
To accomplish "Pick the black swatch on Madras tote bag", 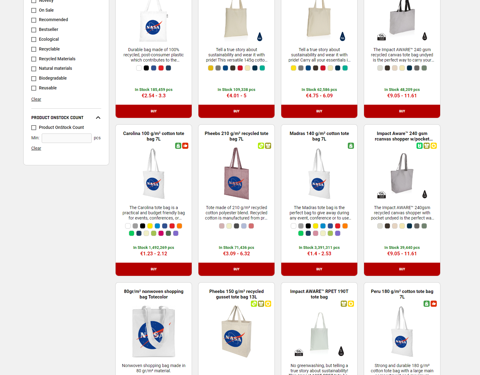I will click(x=308, y=226).
